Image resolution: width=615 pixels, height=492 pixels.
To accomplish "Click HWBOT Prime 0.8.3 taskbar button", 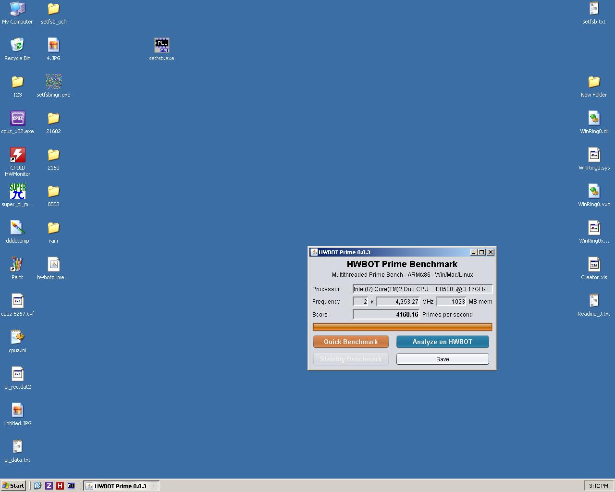I will 122,486.
